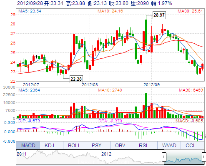Switch to the KDJ indicator tab
This screenshot has width=206, height=166.
pyautogui.click(x=50, y=145)
